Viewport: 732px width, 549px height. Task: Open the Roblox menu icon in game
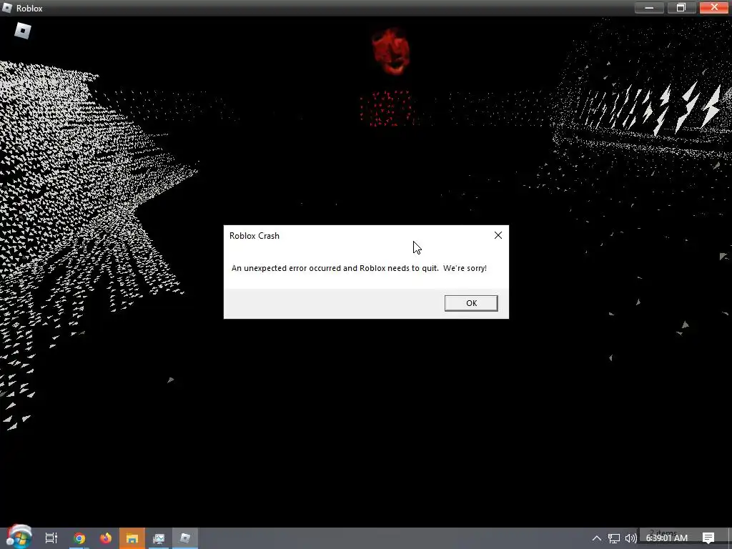coord(22,31)
